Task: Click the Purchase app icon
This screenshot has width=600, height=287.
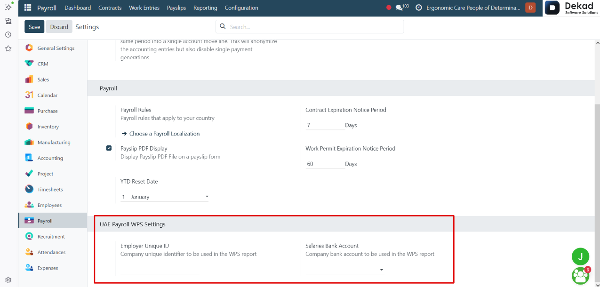Action: pyautogui.click(x=29, y=111)
